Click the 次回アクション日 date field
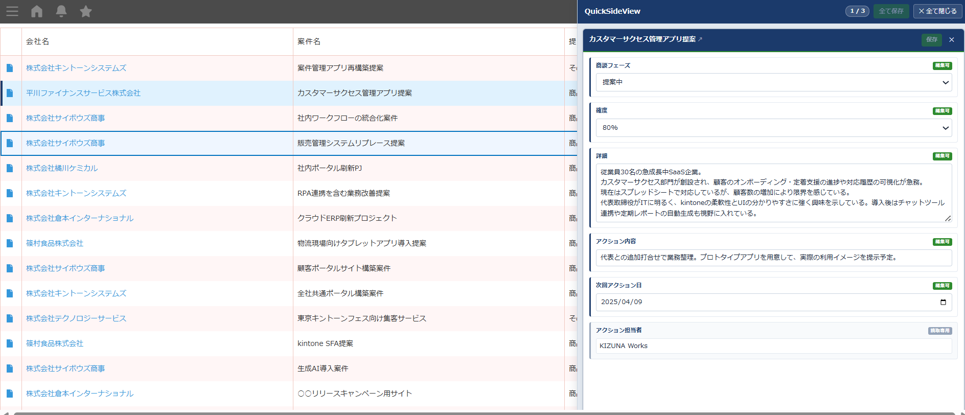 pos(774,302)
